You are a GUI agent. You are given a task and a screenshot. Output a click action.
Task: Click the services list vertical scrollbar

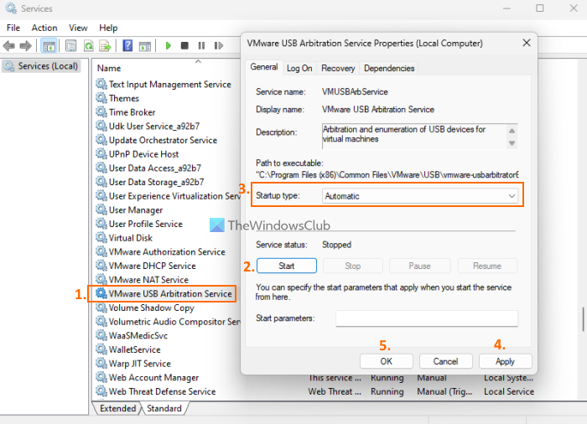click(583, 319)
